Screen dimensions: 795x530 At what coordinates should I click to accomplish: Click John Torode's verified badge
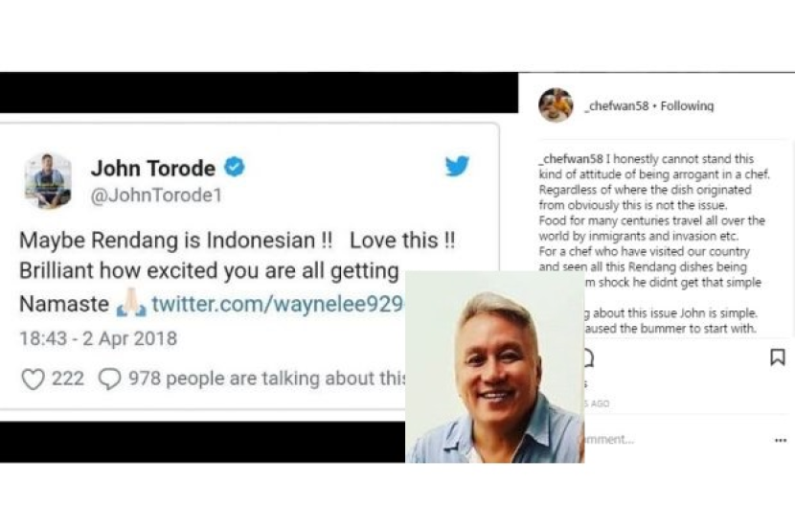pyautogui.click(x=235, y=167)
